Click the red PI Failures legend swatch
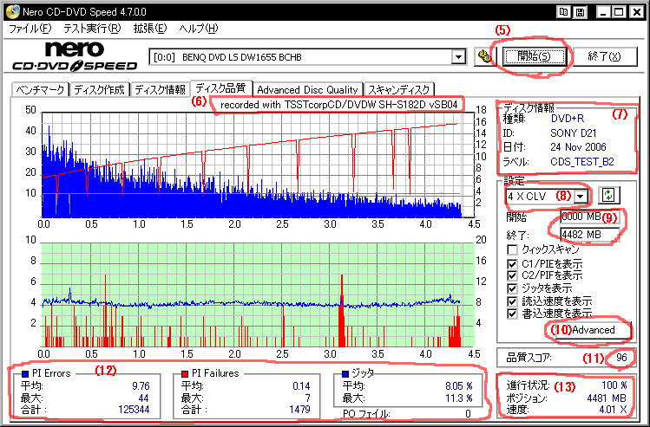The width and height of the screenshot is (650, 427). 185,374
